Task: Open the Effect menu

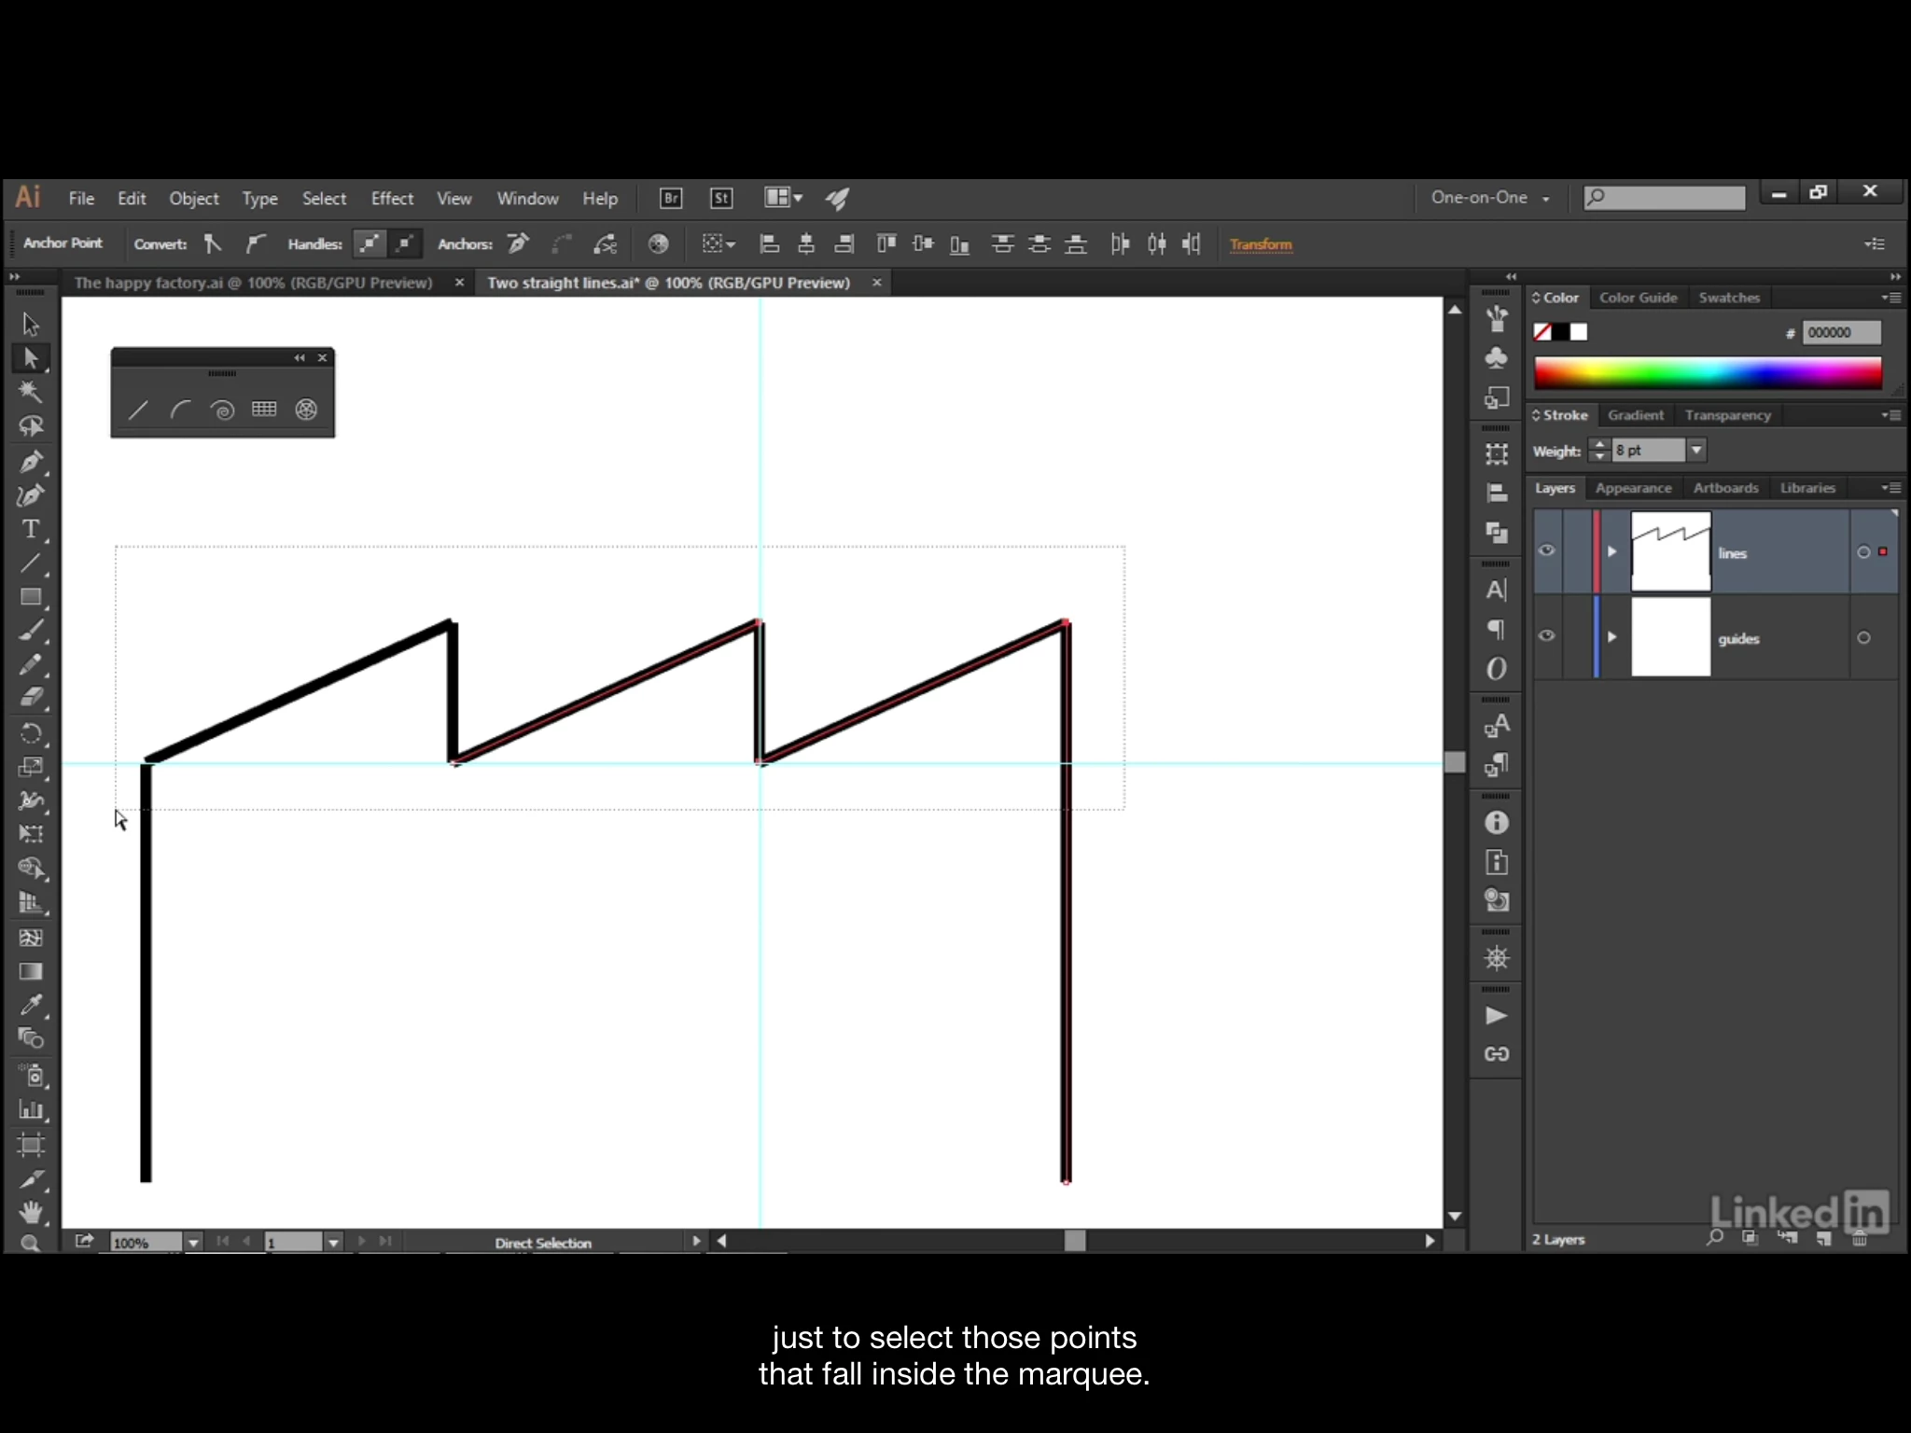Action: [392, 199]
